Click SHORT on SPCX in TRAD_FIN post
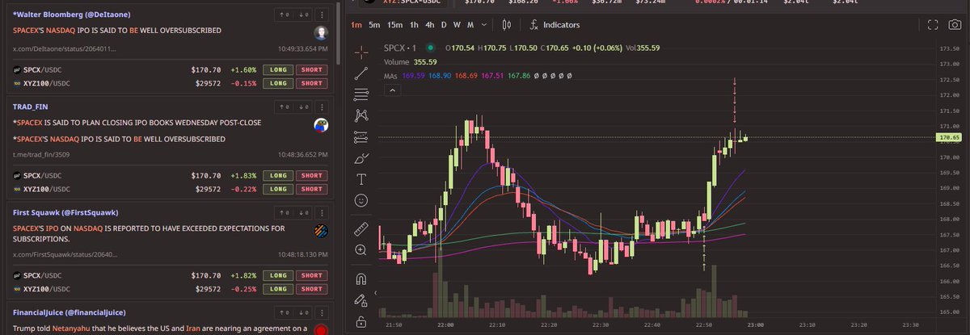This screenshot has width=970, height=335. coord(311,175)
